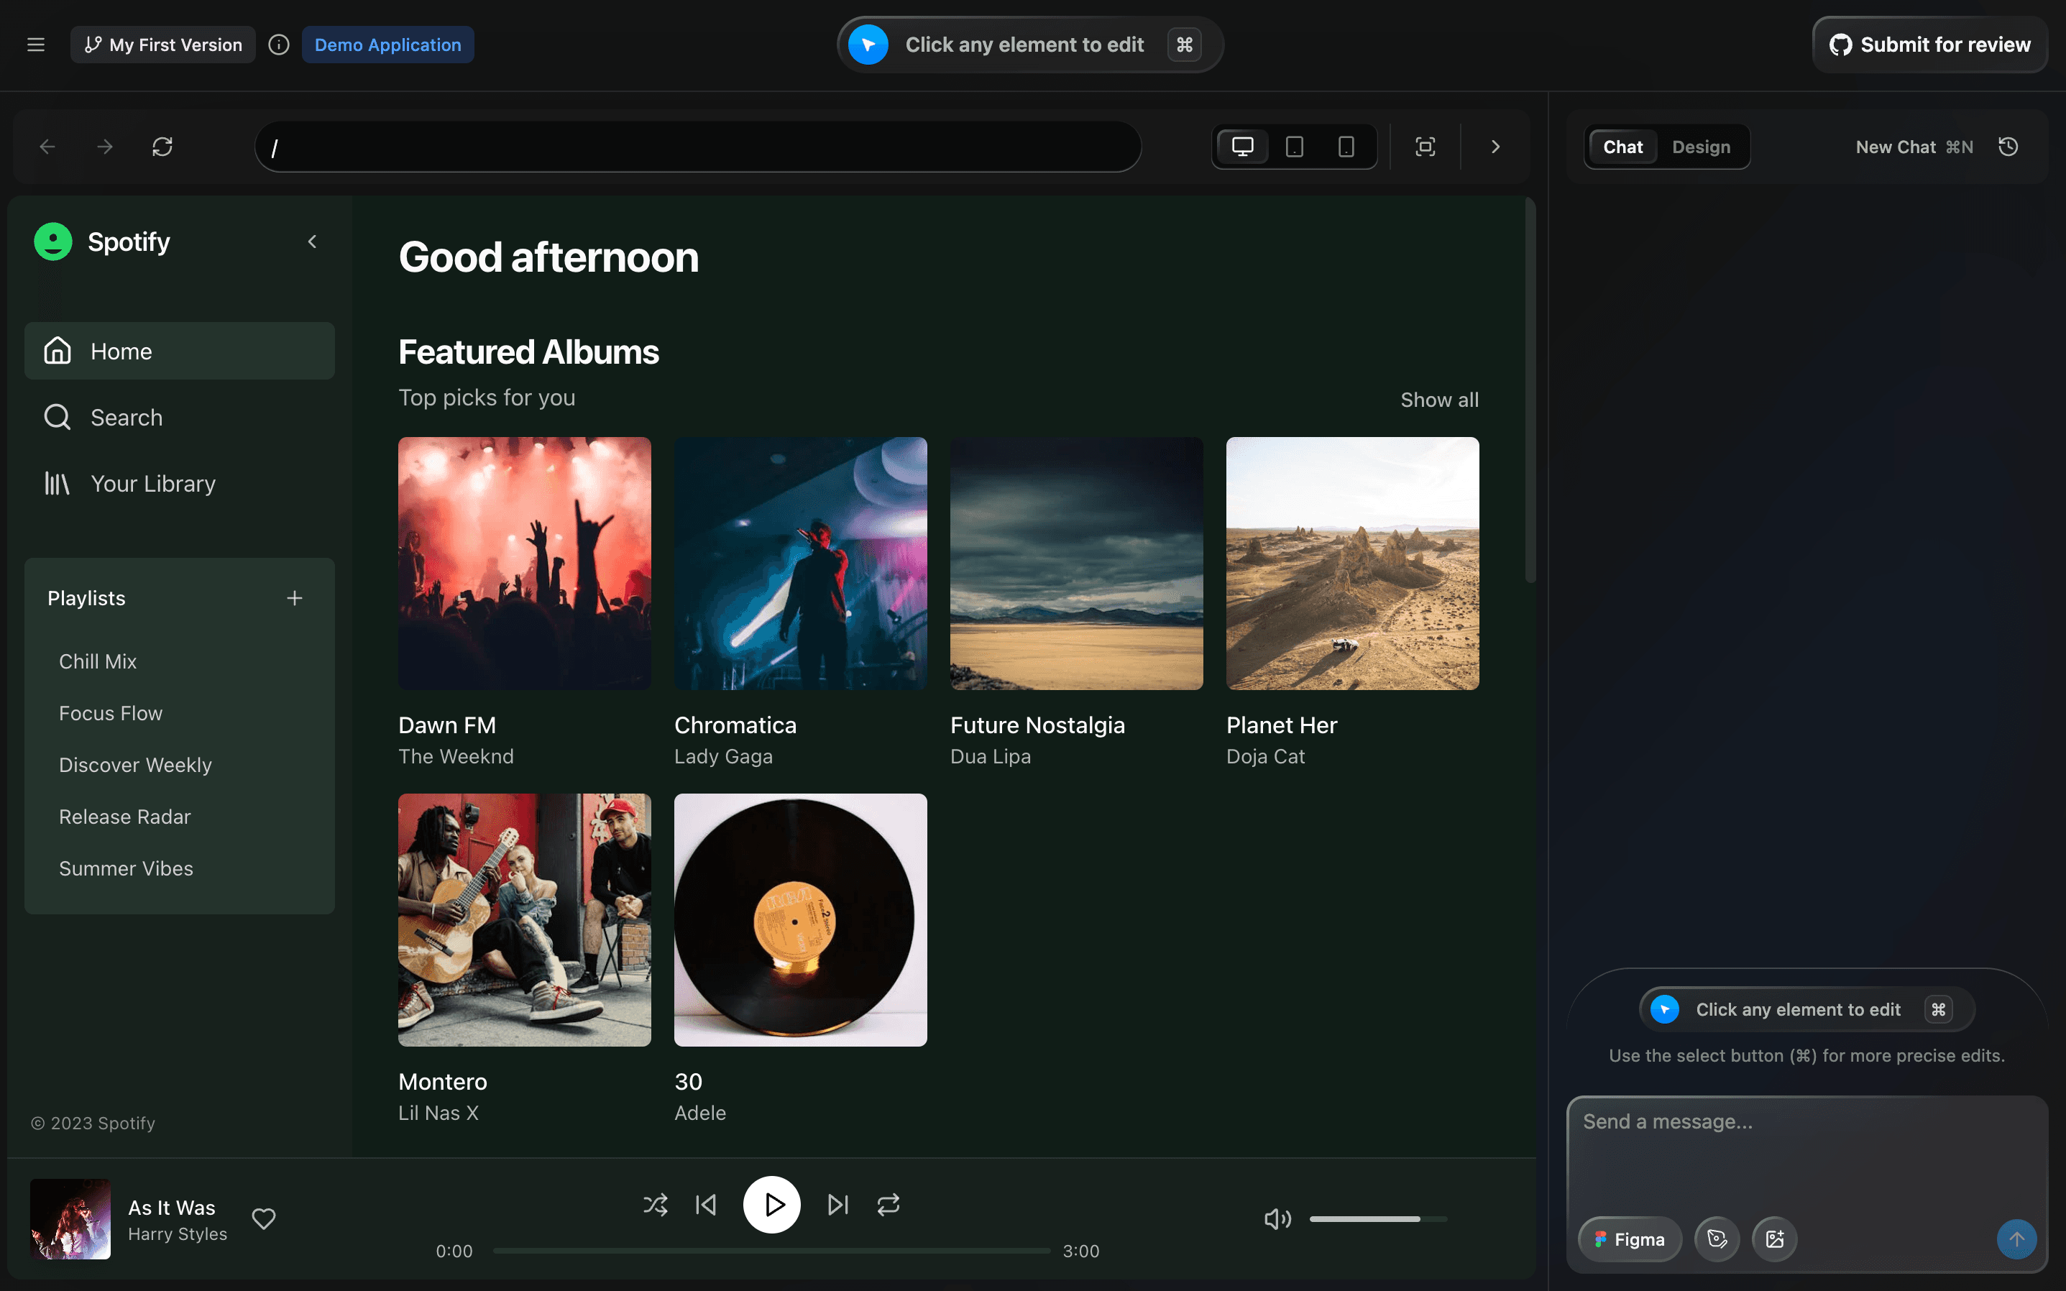2066x1291 pixels.
Task: Open Your Library in the sidebar
Action: 179,484
